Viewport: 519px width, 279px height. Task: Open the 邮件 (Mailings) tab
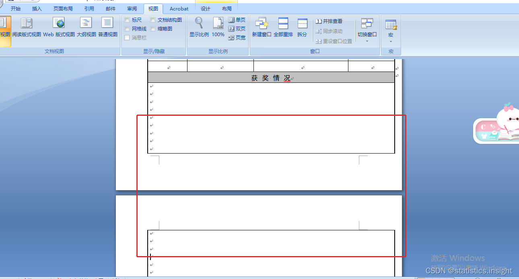coord(111,8)
